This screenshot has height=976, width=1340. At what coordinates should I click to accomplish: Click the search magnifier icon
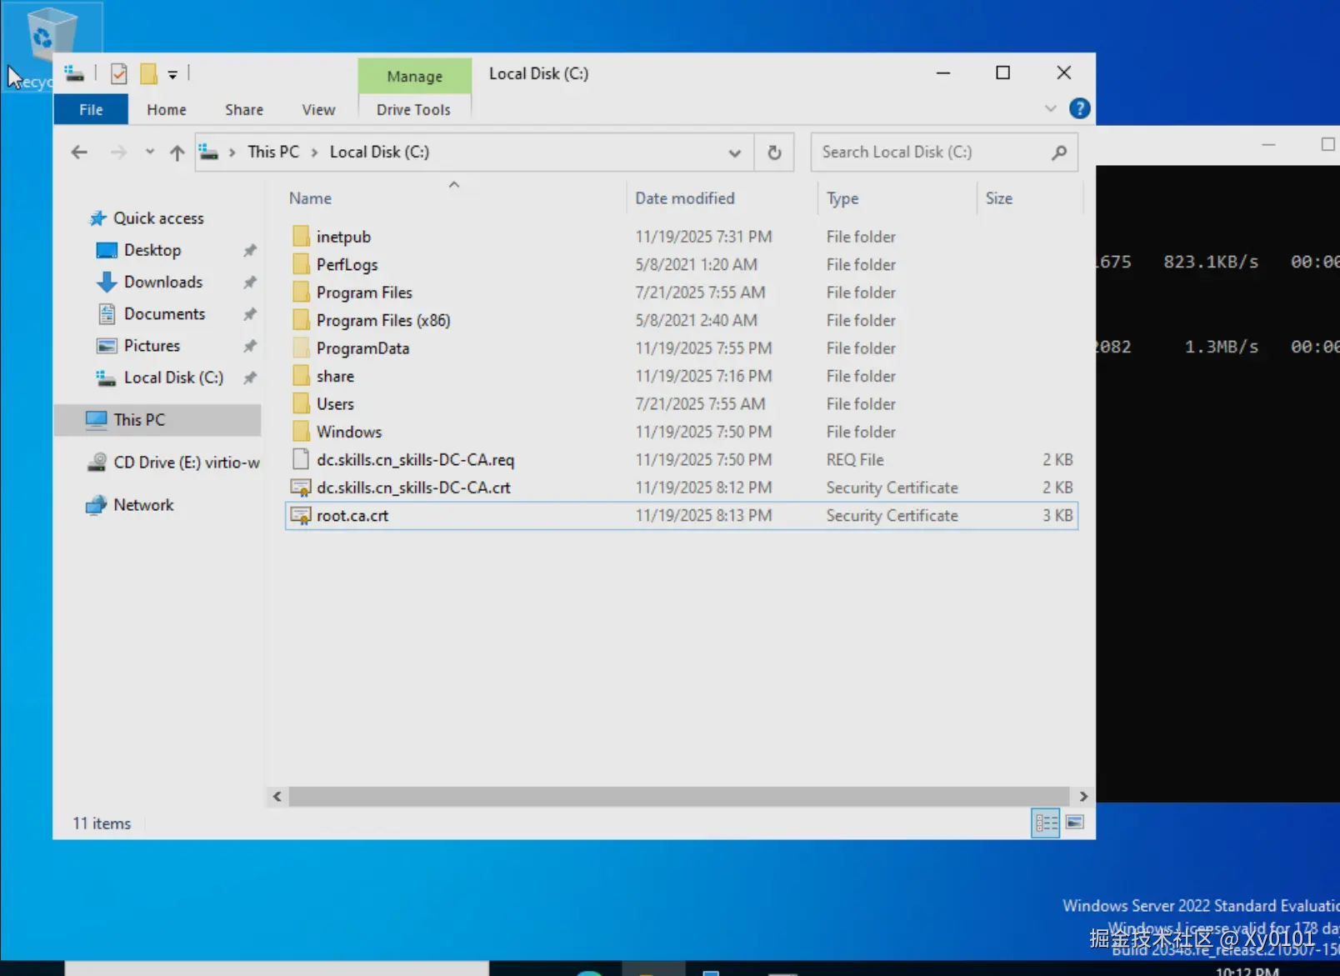(1059, 153)
